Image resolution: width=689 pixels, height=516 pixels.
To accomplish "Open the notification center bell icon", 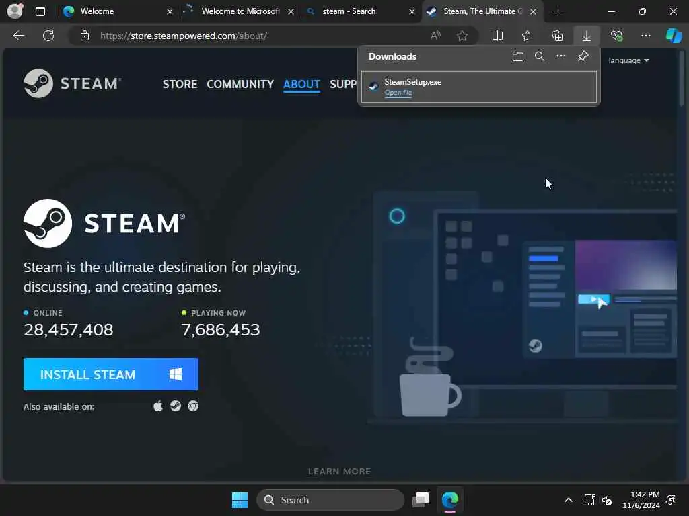I will pyautogui.click(x=671, y=500).
